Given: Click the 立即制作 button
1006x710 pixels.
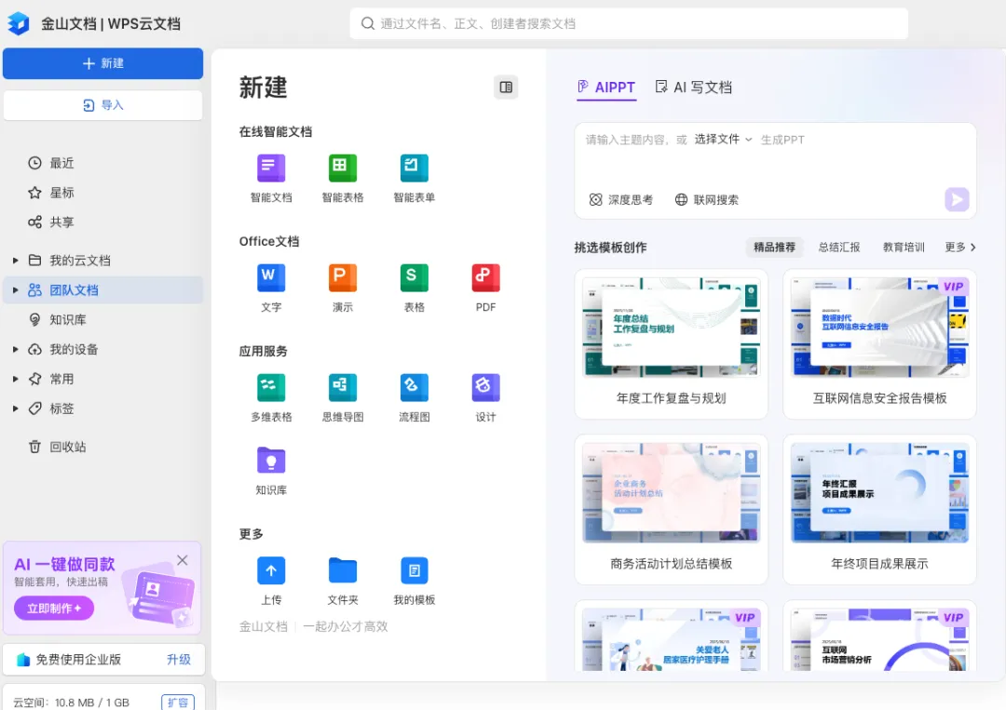Looking at the screenshot, I should pyautogui.click(x=54, y=609).
